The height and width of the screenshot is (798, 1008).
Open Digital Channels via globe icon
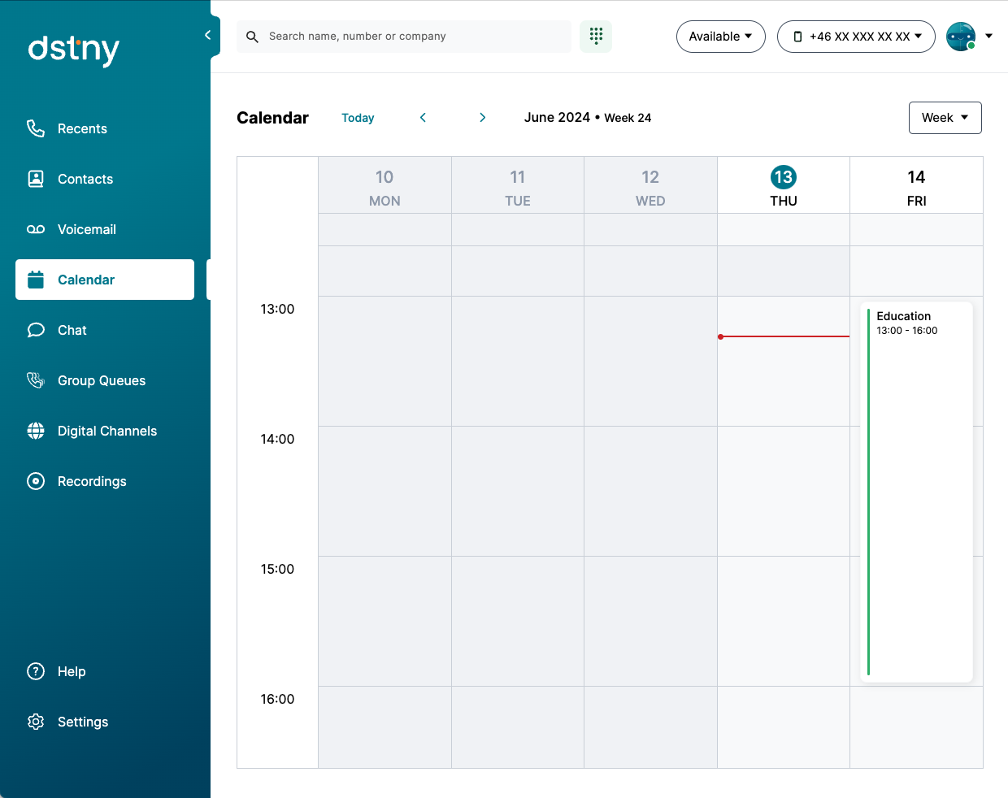(x=36, y=431)
